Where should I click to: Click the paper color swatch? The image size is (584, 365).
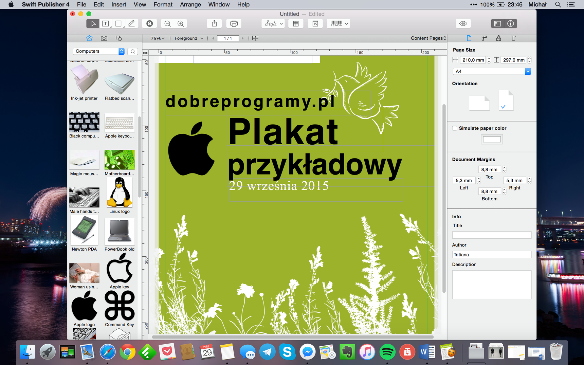tap(492, 139)
